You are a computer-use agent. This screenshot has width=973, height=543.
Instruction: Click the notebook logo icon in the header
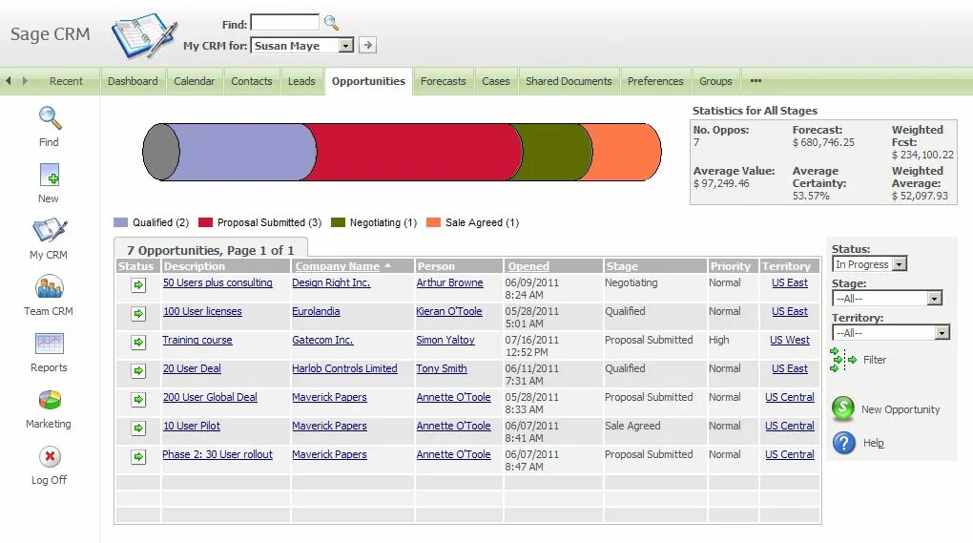tap(144, 34)
